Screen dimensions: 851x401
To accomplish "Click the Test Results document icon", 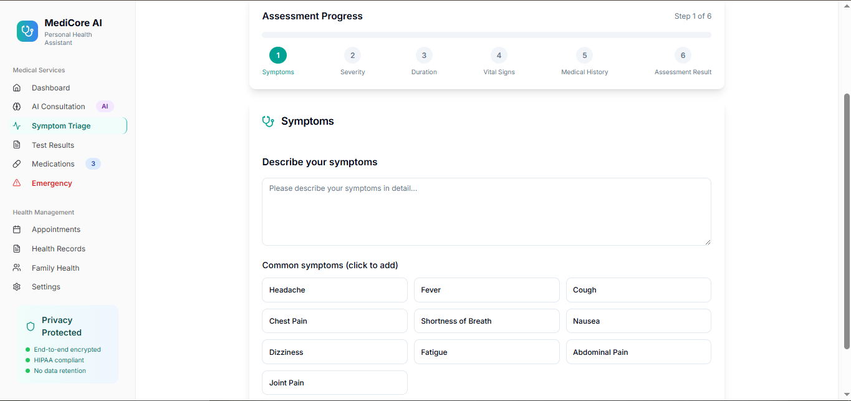I will [x=17, y=145].
